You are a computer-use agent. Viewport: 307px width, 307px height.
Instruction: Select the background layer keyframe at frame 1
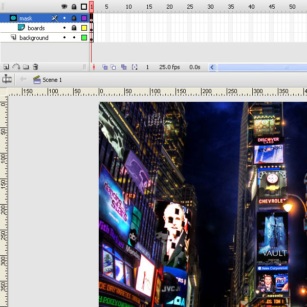coord(92,37)
